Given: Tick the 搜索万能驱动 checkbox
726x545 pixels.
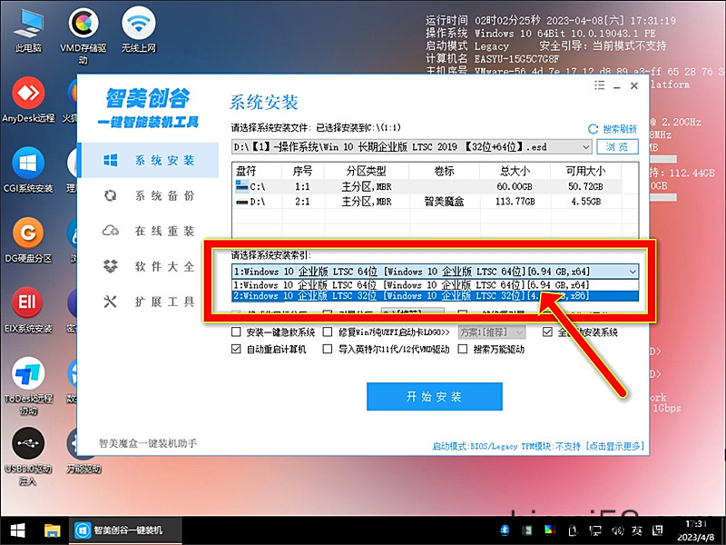Looking at the screenshot, I should tap(463, 349).
